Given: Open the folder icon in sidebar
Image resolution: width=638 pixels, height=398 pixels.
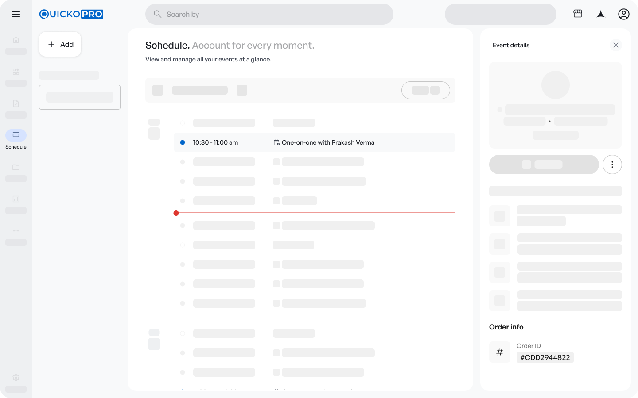Looking at the screenshot, I should tap(16, 167).
